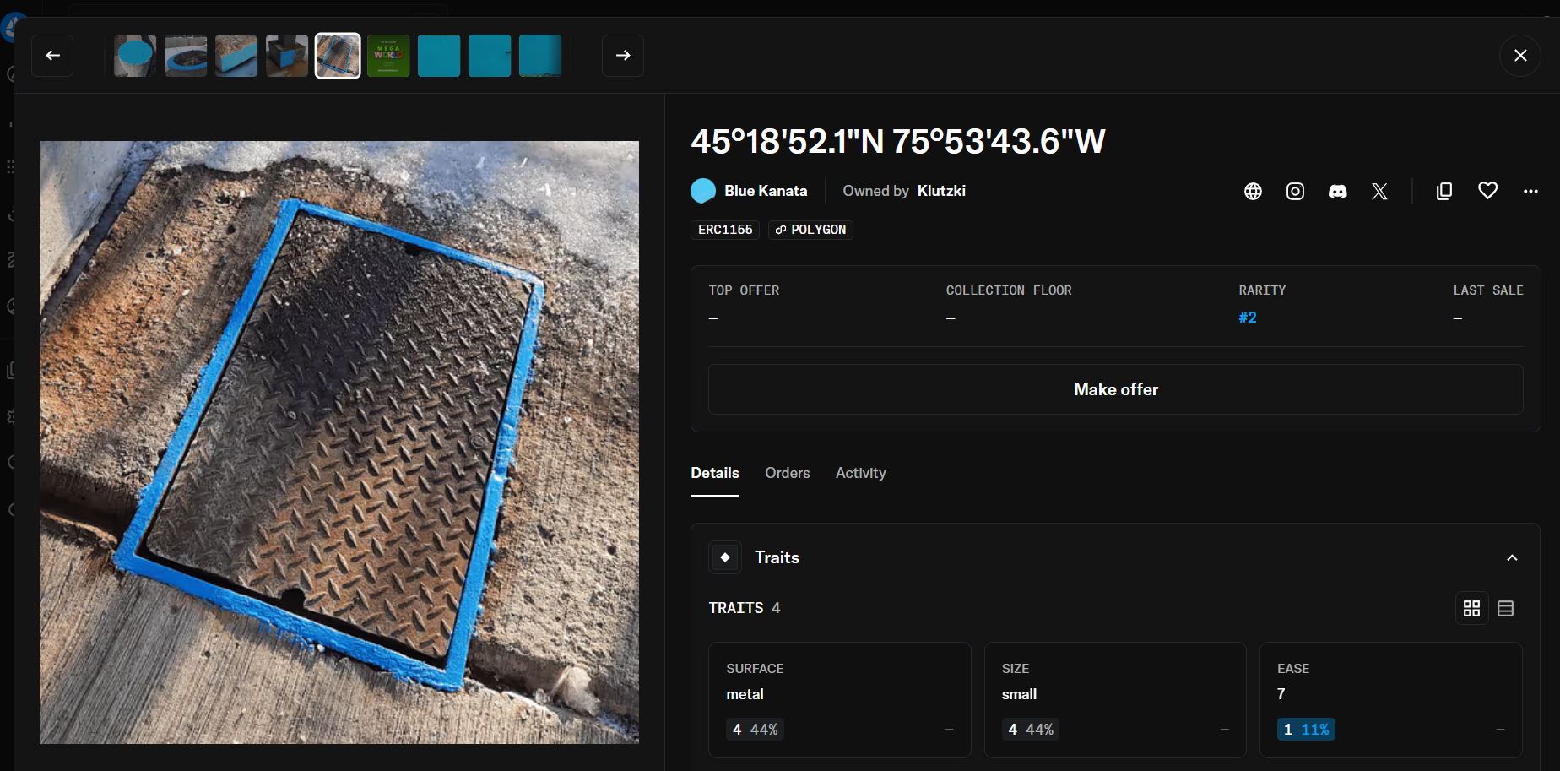Open the Blue Kanata collection link

766,191
